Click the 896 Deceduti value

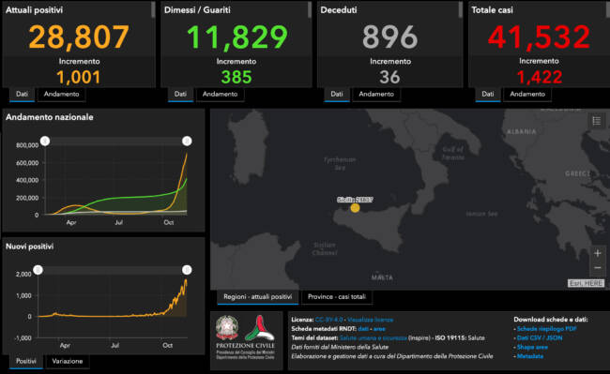click(x=389, y=37)
